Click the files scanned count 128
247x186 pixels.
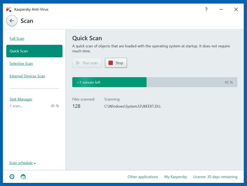(x=76, y=106)
